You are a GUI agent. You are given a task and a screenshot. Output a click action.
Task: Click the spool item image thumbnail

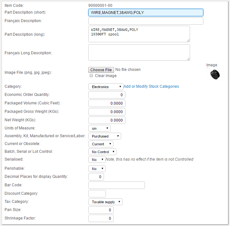click(215, 74)
